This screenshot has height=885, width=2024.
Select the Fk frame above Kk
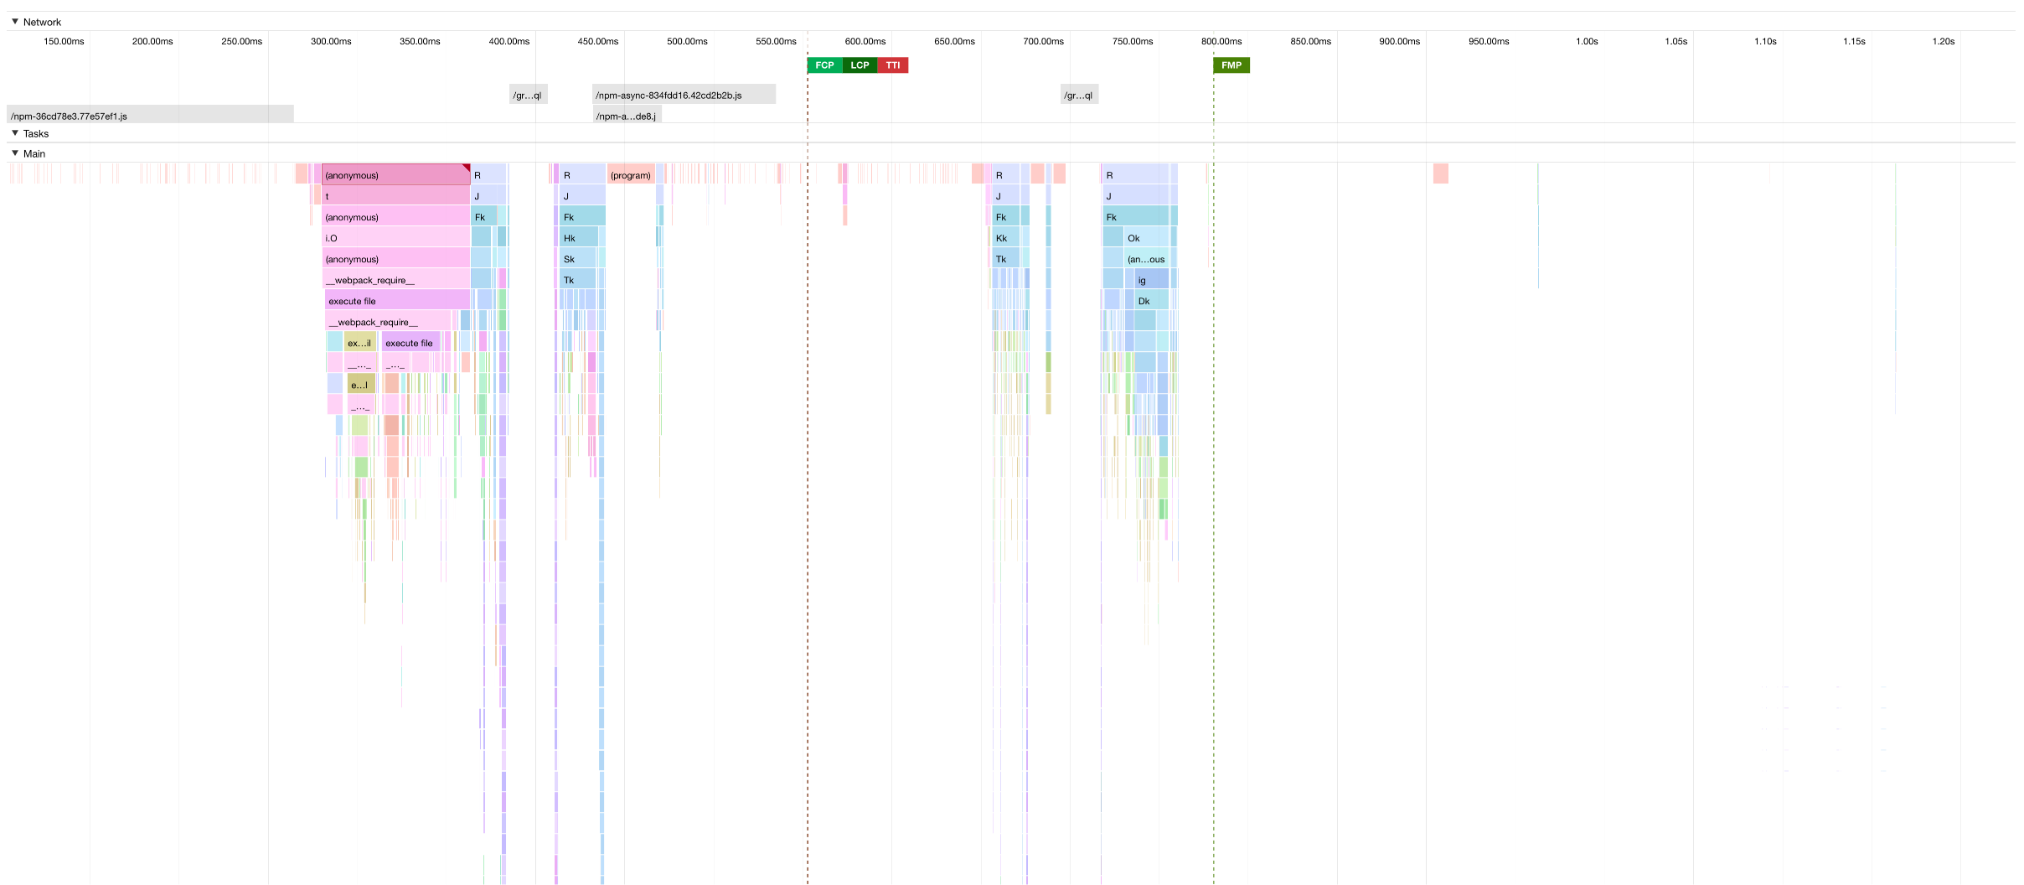click(1005, 217)
